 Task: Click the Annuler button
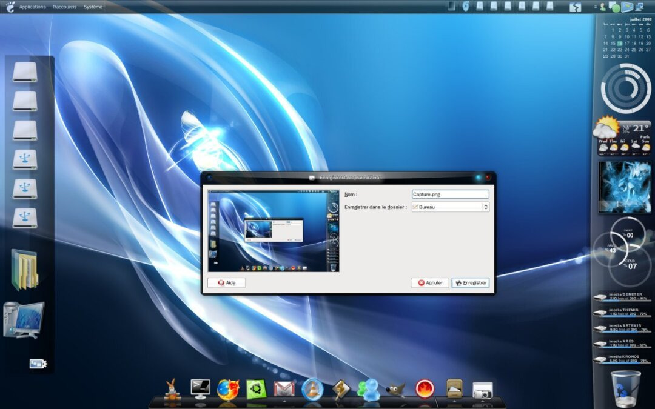point(429,283)
